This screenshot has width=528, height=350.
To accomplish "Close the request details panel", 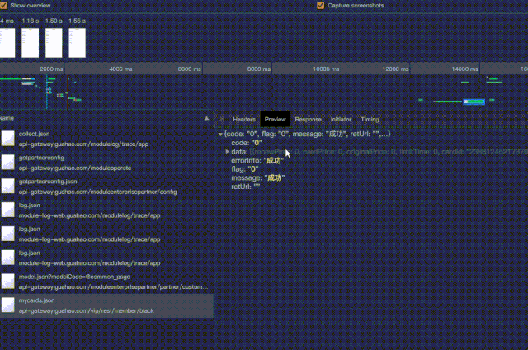I will [x=222, y=119].
